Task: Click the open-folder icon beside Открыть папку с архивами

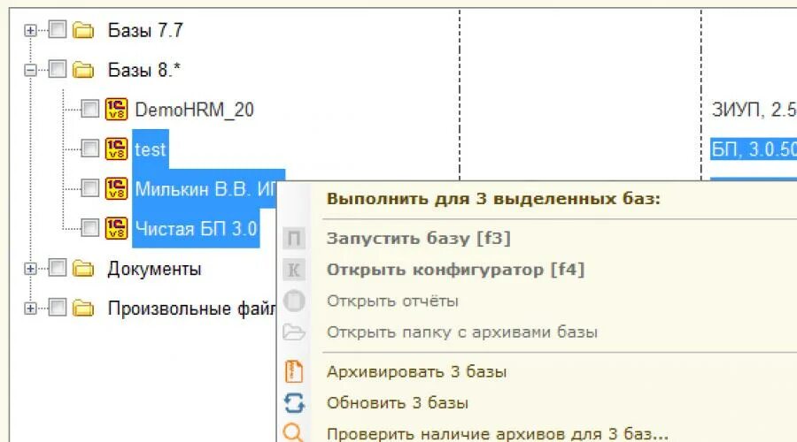Action: (294, 332)
